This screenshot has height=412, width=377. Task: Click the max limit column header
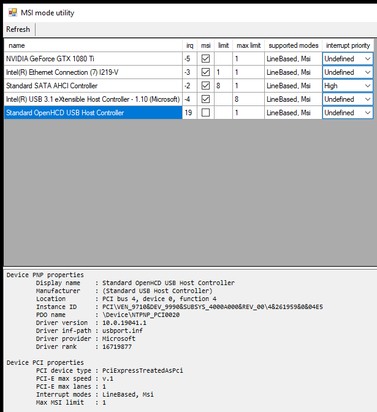point(248,45)
